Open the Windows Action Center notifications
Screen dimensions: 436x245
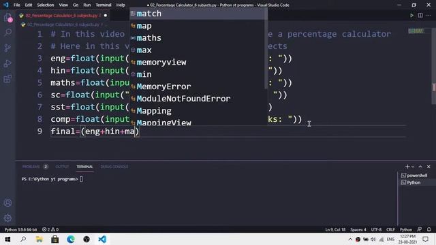click(425, 239)
